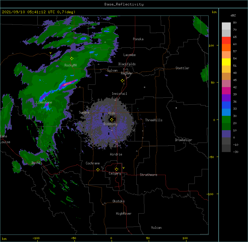Click the Sundre label

pos(84,112)
